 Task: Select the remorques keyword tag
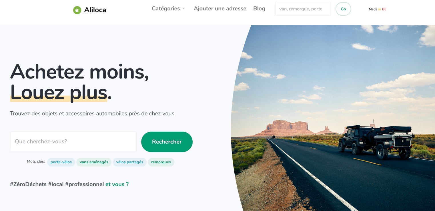(161, 162)
